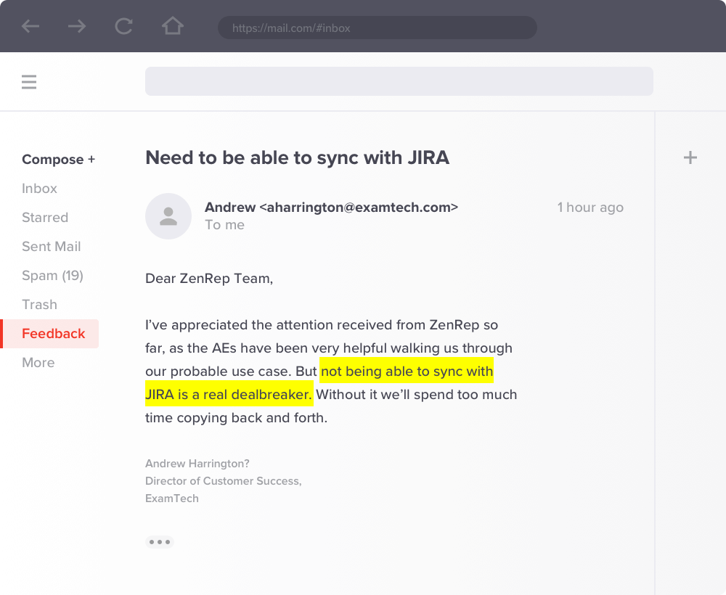
Task: Open the Trash folder
Action: click(x=39, y=305)
